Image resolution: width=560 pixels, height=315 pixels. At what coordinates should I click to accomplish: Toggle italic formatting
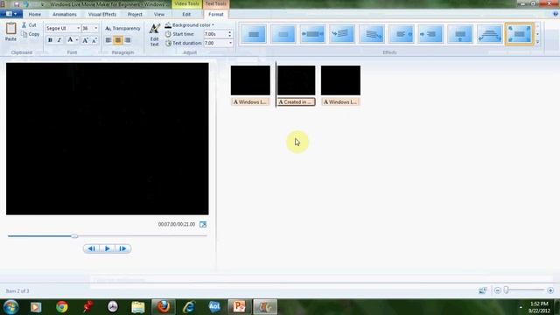(59, 40)
